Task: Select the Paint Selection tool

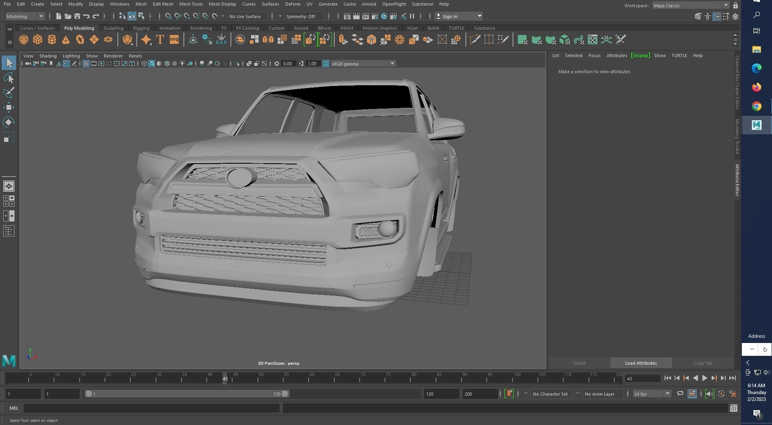Action: [x=9, y=92]
